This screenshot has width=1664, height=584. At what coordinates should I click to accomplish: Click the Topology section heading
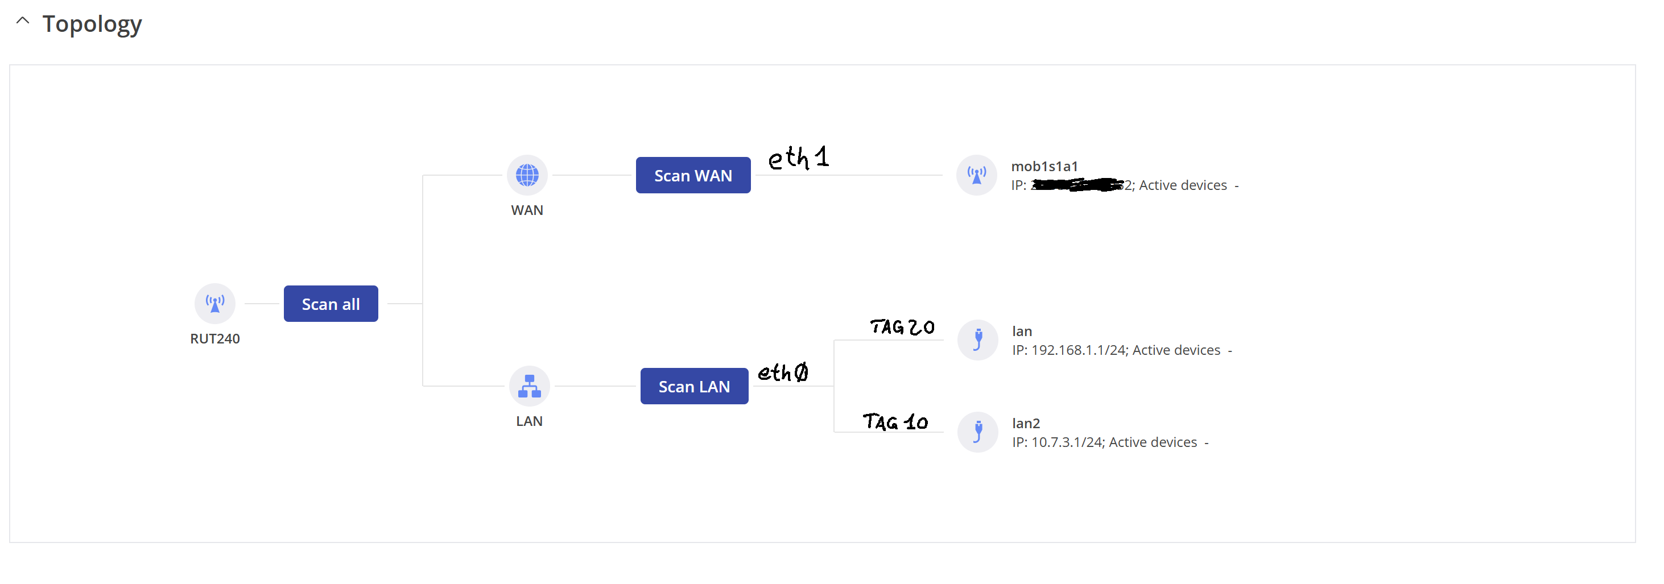coord(92,24)
